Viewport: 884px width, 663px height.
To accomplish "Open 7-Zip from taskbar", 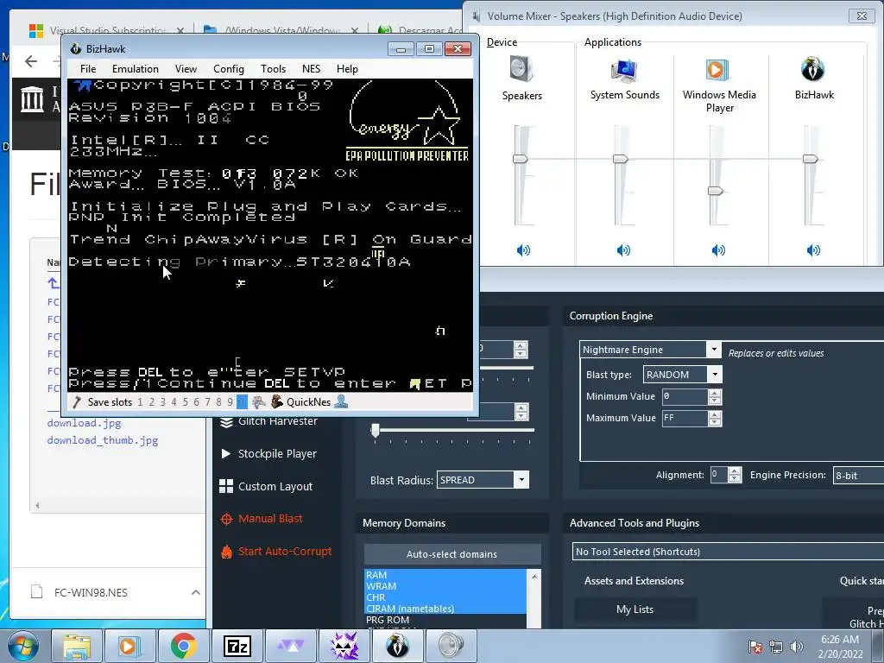I will (x=237, y=646).
